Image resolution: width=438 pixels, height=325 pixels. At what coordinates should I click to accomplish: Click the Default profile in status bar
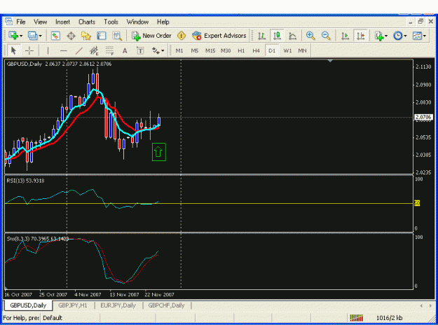click(x=53, y=318)
